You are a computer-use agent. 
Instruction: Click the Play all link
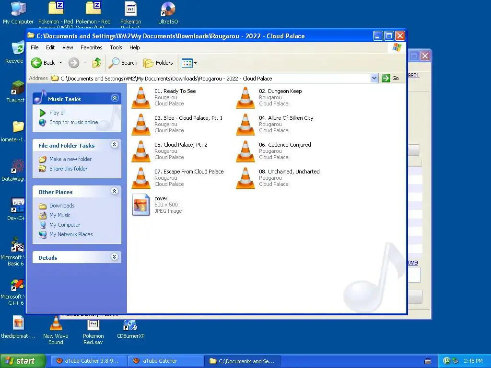pyautogui.click(x=58, y=113)
